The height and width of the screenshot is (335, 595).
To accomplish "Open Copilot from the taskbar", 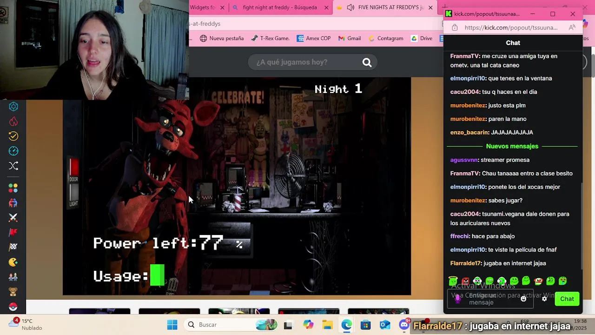I will tap(308, 325).
